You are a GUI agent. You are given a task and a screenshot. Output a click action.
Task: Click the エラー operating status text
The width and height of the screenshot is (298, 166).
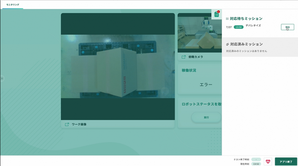click(206, 85)
